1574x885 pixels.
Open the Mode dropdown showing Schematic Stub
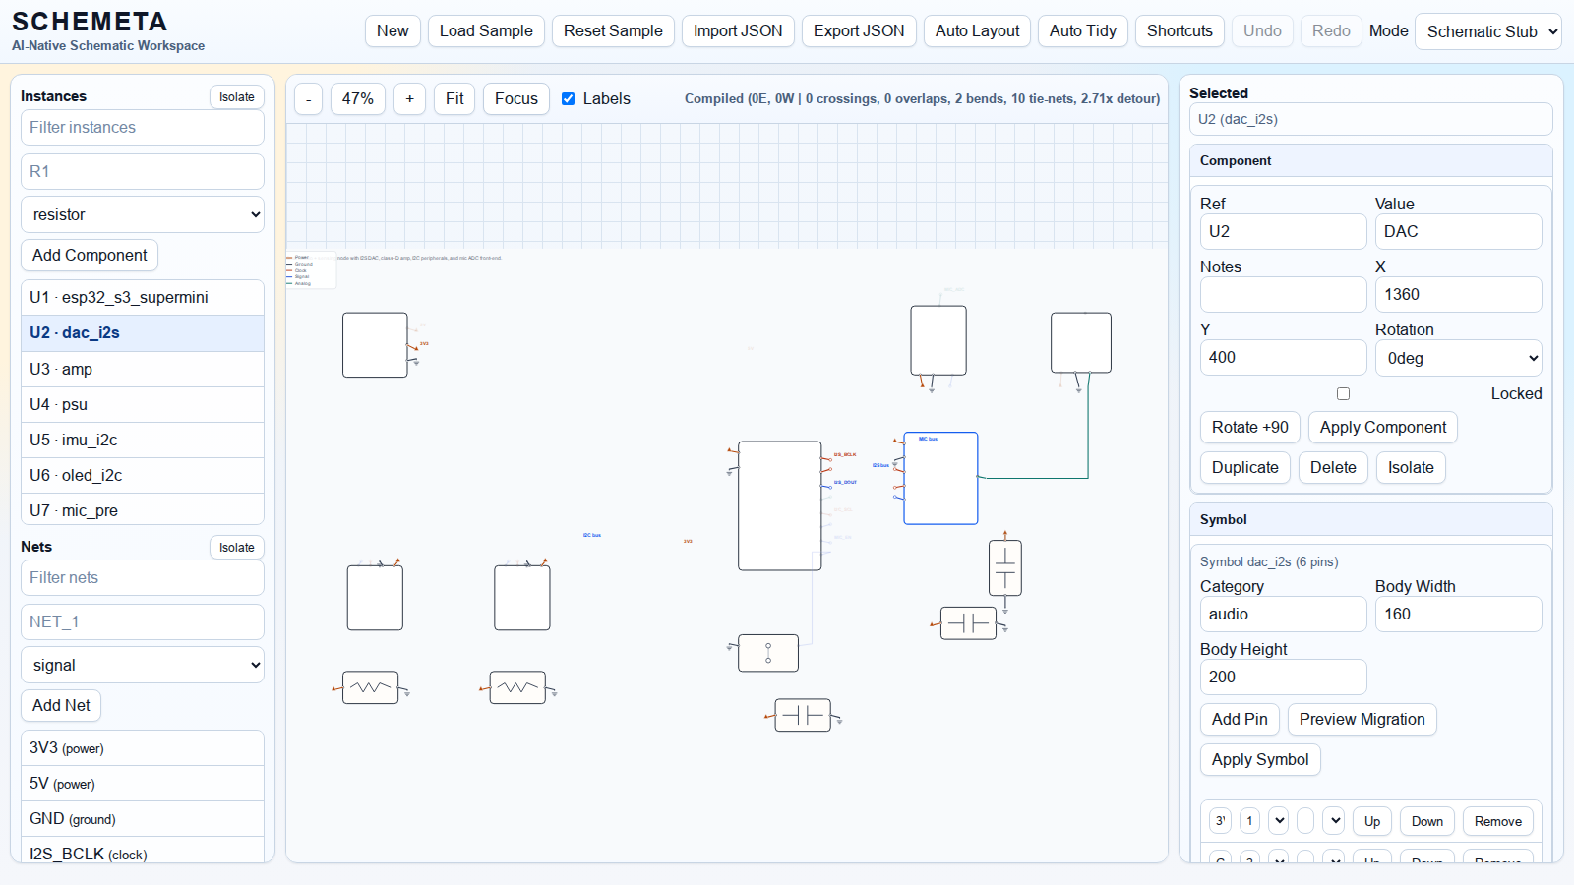pos(1487,31)
